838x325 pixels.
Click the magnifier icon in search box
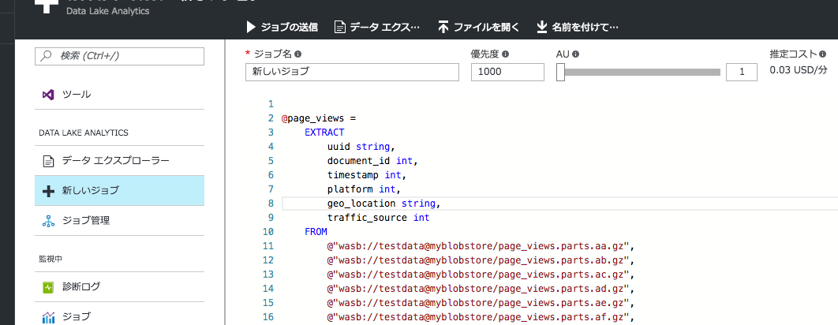[x=47, y=55]
